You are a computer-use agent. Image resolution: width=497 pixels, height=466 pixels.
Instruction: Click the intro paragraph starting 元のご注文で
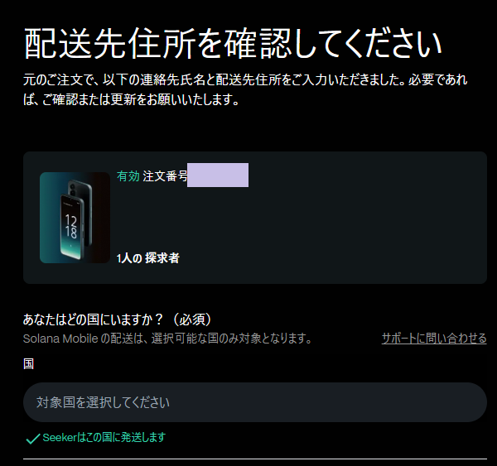245,89
